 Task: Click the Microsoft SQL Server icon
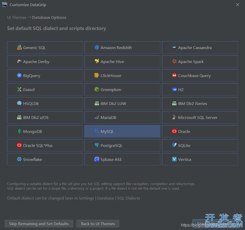click(174, 117)
